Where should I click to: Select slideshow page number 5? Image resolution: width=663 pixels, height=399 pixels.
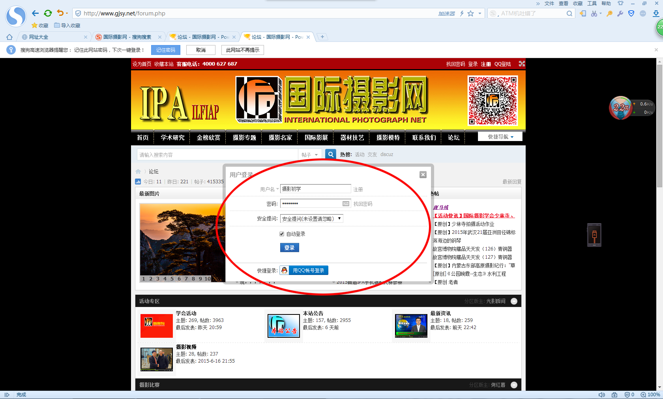coord(172,279)
